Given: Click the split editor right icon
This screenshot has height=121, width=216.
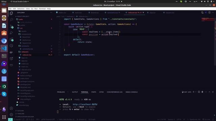Looking at the screenshot, I should [209, 12].
